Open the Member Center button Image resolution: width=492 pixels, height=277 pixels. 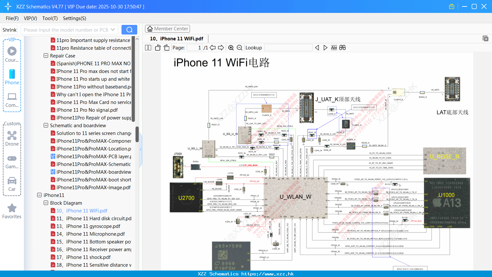[167, 29]
